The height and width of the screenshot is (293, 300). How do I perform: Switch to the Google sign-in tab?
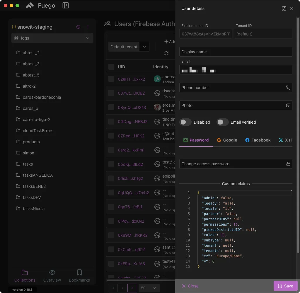point(227,140)
